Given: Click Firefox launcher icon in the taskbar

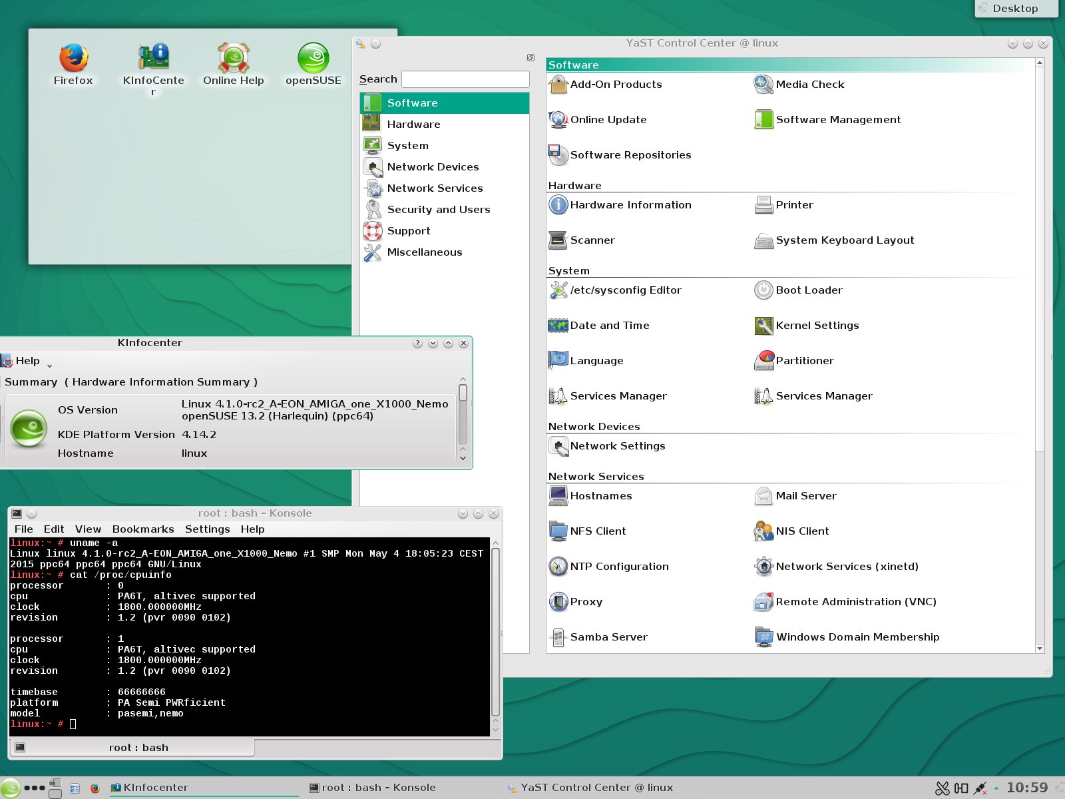Looking at the screenshot, I should point(95,788).
